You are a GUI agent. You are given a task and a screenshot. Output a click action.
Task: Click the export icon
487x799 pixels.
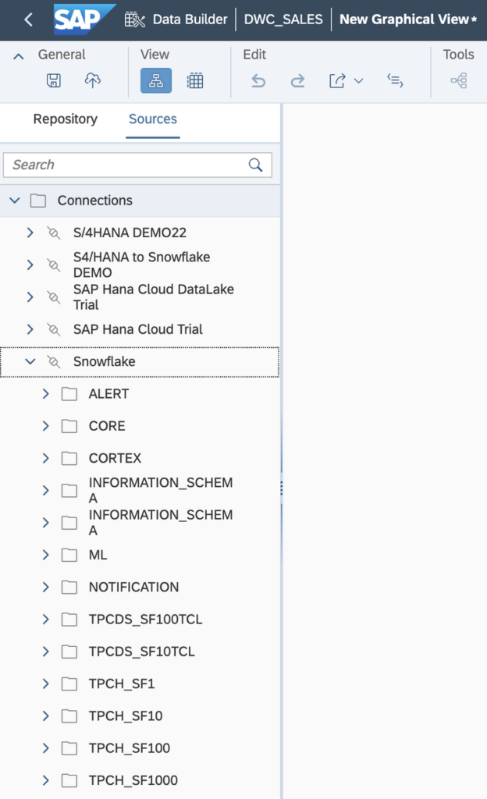pos(336,80)
